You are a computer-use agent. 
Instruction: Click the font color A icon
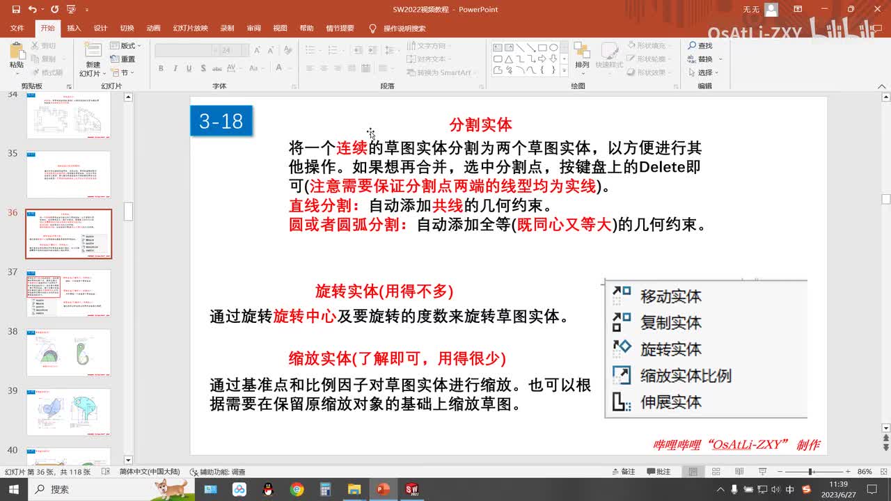[279, 68]
